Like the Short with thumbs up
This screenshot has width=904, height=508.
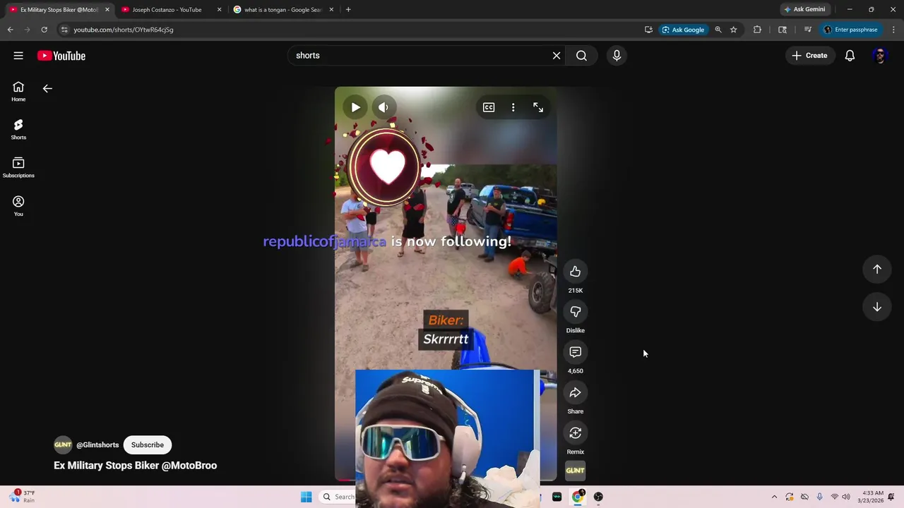click(576, 272)
